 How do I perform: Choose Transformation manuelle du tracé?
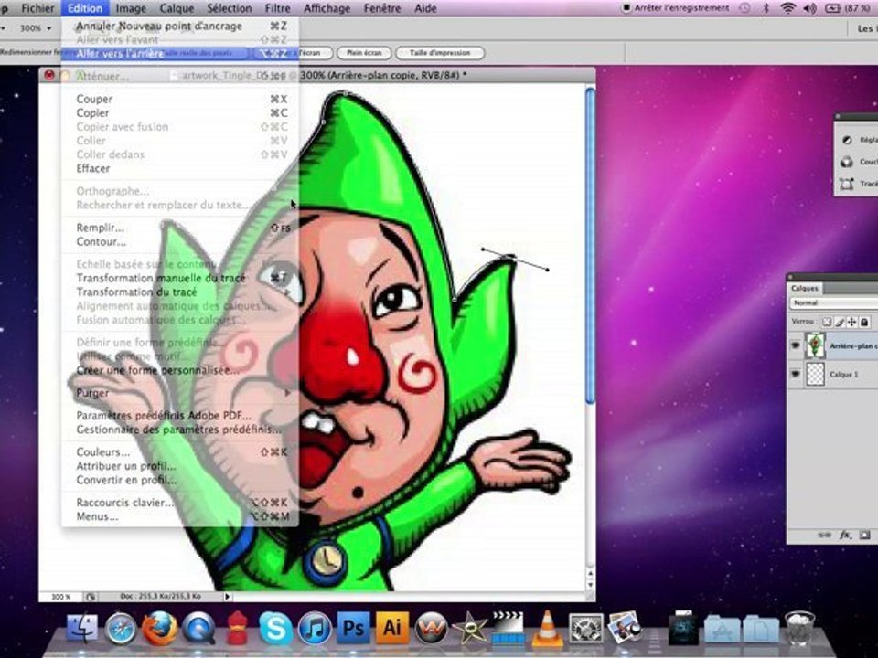(x=180, y=278)
